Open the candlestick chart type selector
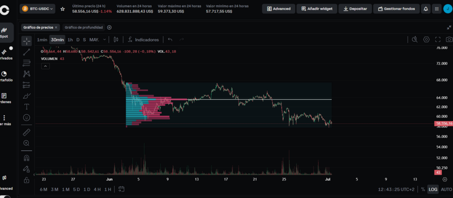This screenshot has height=198, width=453. pyautogui.click(x=116, y=40)
